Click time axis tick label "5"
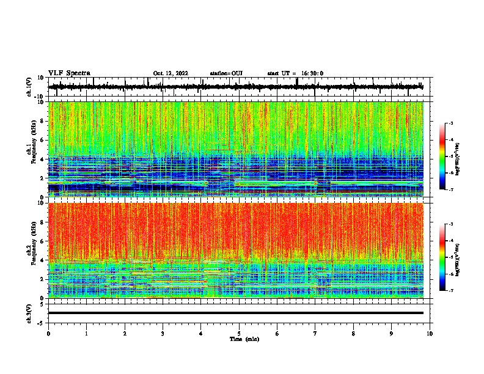Screen dimensions: 484x374 (x=239, y=334)
